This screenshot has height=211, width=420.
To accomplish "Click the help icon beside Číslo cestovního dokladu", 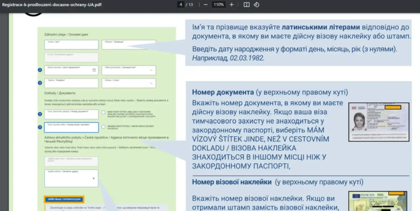I will point(40,114).
